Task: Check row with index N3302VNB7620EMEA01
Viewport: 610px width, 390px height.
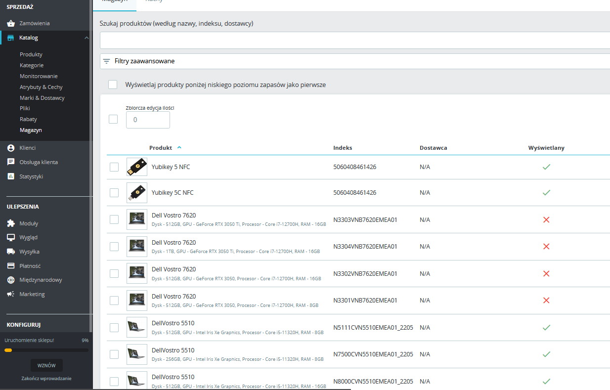Action: tap(114, 273)
